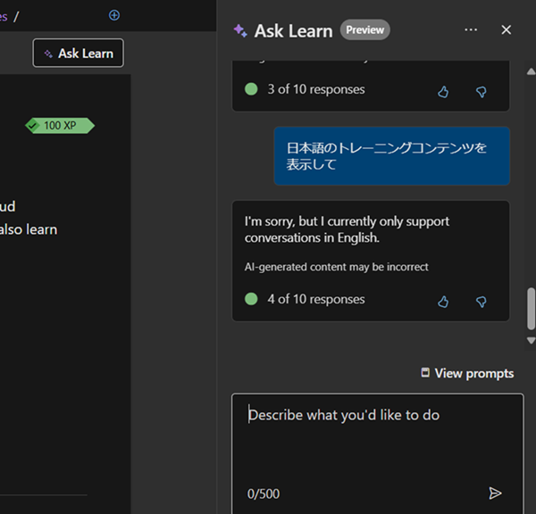Click the chat panel scrollbar thumb

(x=531, y=309)
